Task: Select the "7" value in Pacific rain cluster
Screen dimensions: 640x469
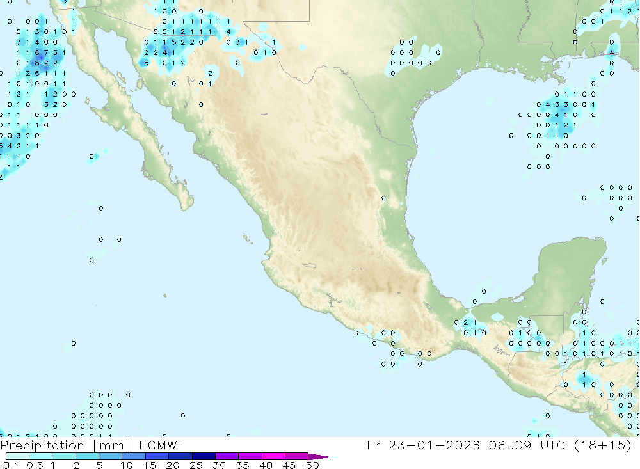Action: (46, 52)
